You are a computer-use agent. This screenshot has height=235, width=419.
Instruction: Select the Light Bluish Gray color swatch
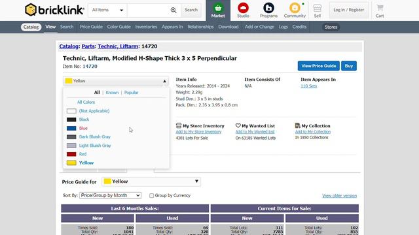tap(71, 146)
